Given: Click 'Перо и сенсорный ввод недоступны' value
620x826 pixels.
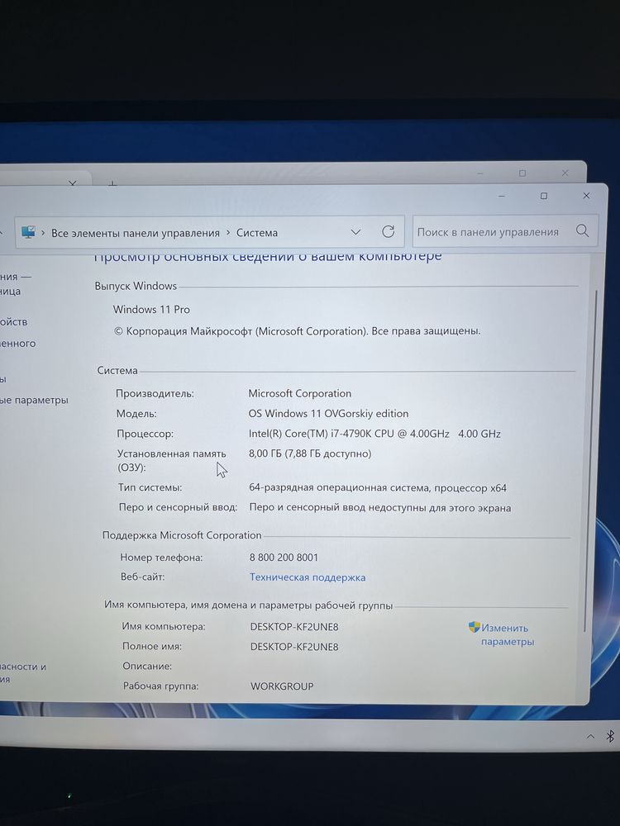Looking at the screenshot, I should coord(380,508).
